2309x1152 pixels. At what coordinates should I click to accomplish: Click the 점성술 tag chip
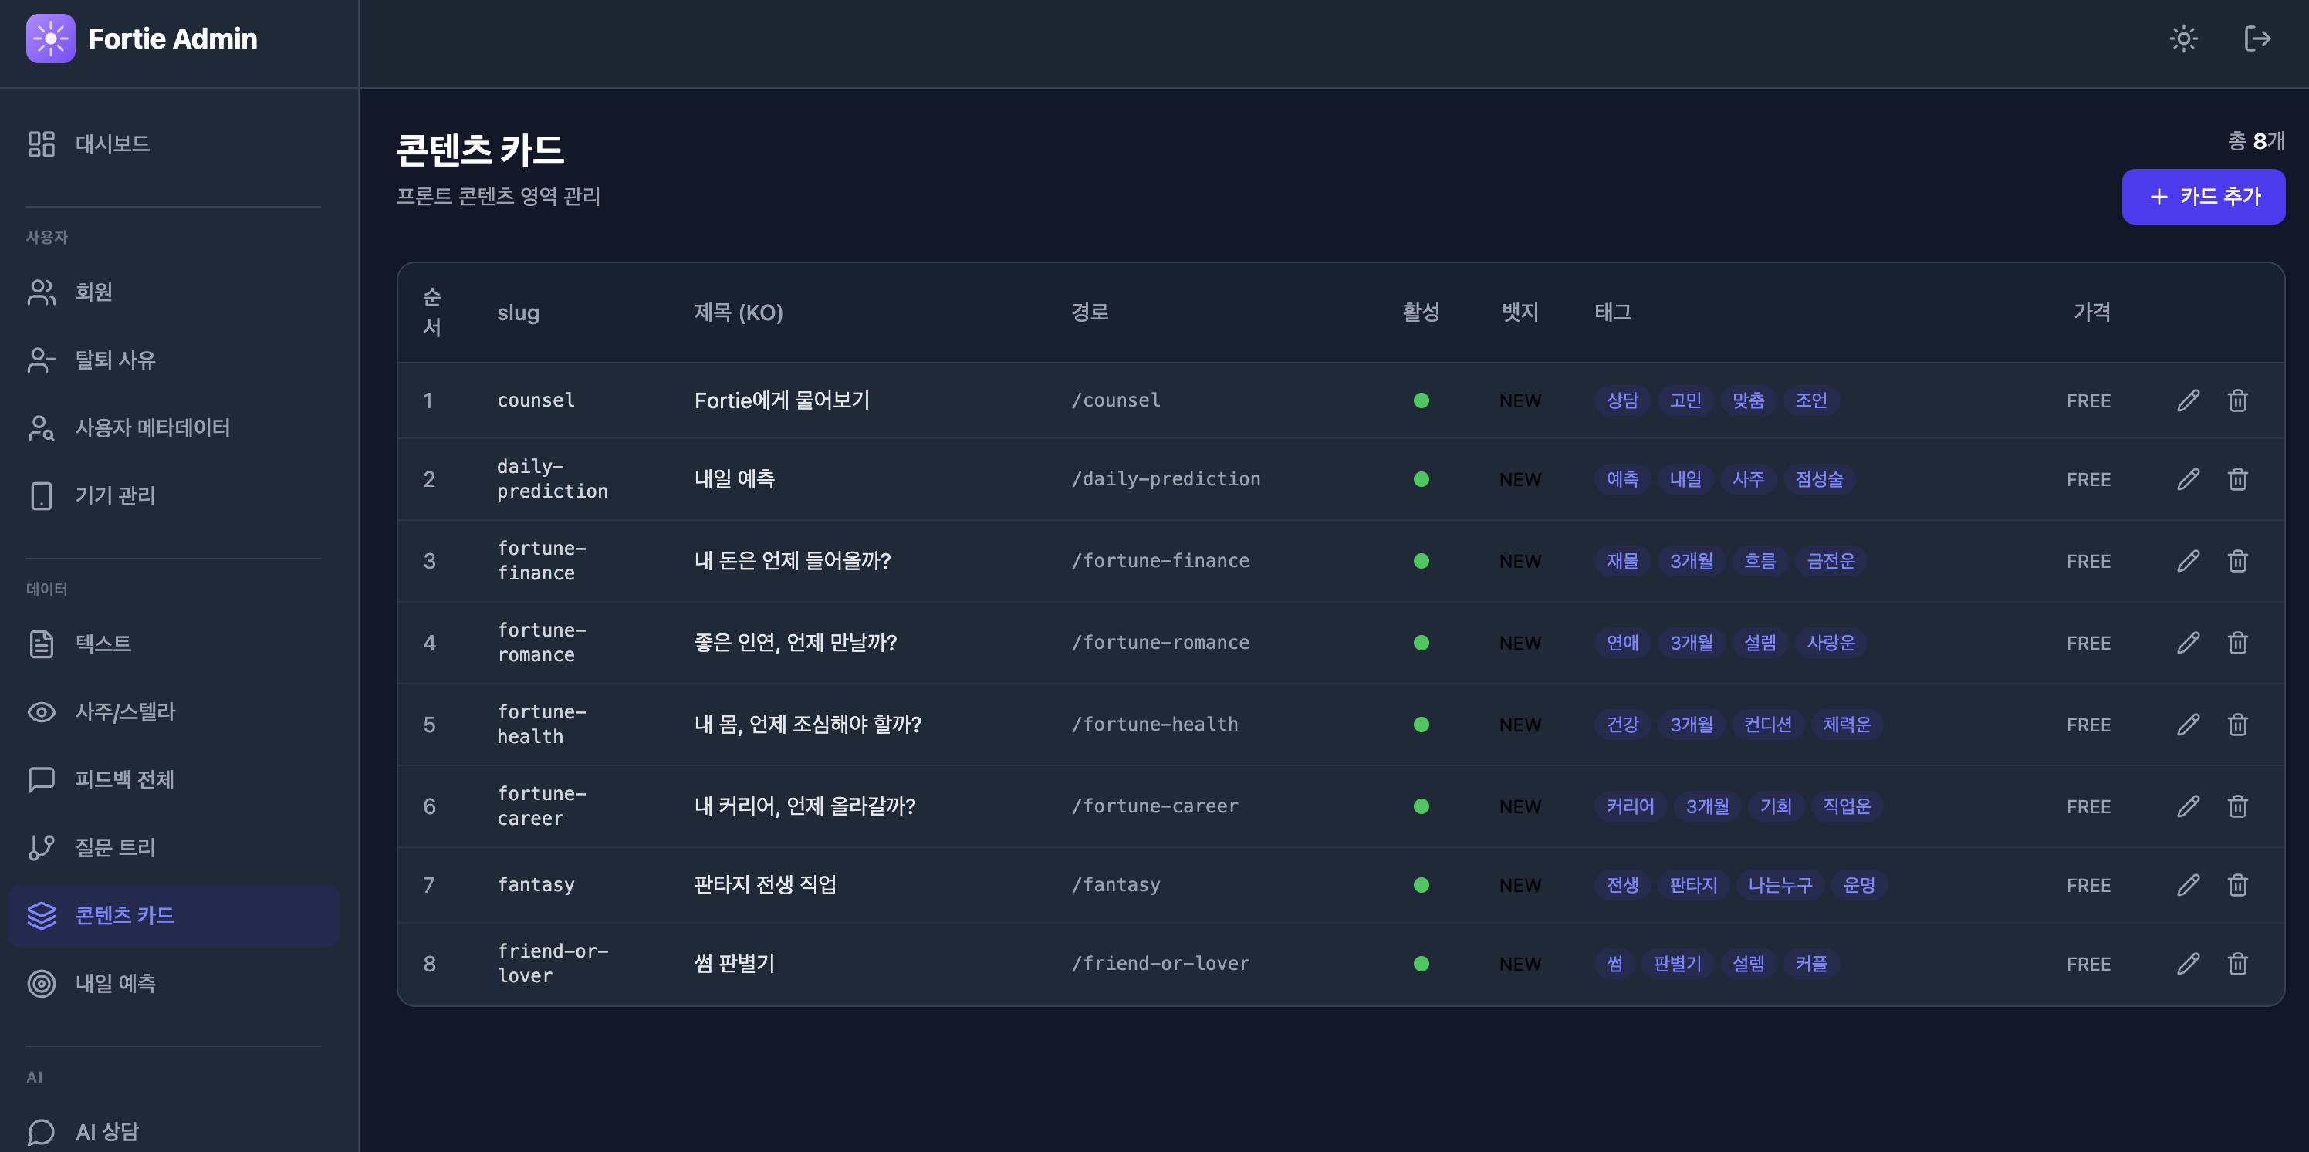click(1819, 480)
